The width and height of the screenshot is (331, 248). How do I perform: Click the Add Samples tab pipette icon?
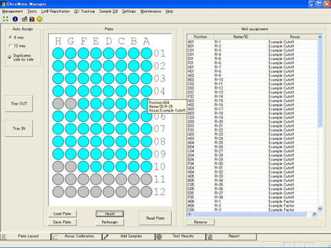[106, 237]
